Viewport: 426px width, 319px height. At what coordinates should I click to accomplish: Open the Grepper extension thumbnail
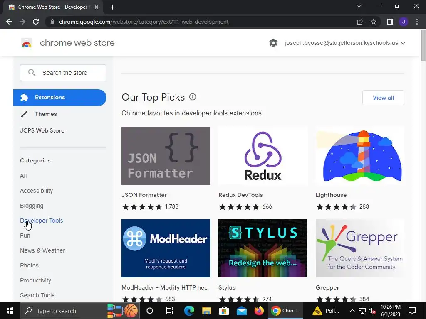(360, 248)
